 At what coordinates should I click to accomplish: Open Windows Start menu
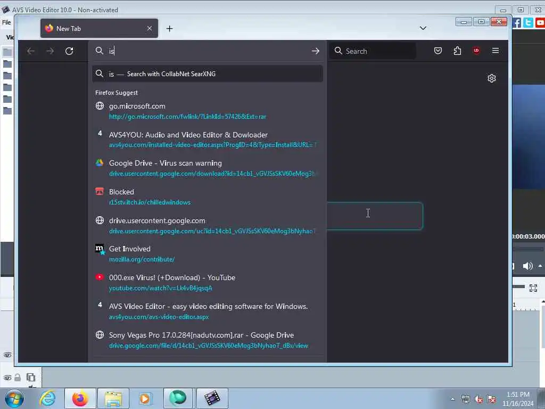coord(14,398)
